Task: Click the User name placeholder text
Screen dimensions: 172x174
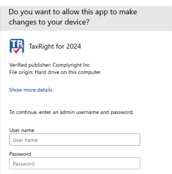Action: (x=25, y=140)
